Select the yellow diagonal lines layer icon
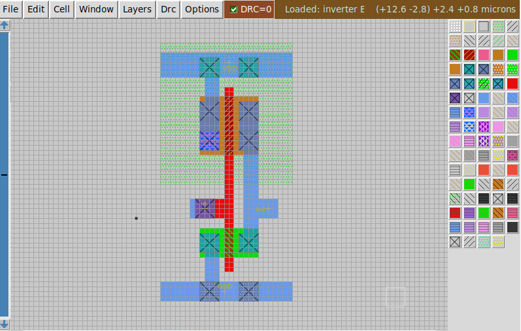Image resolution: width=521 pixels, height=331 pixels. tap(469, 170)
